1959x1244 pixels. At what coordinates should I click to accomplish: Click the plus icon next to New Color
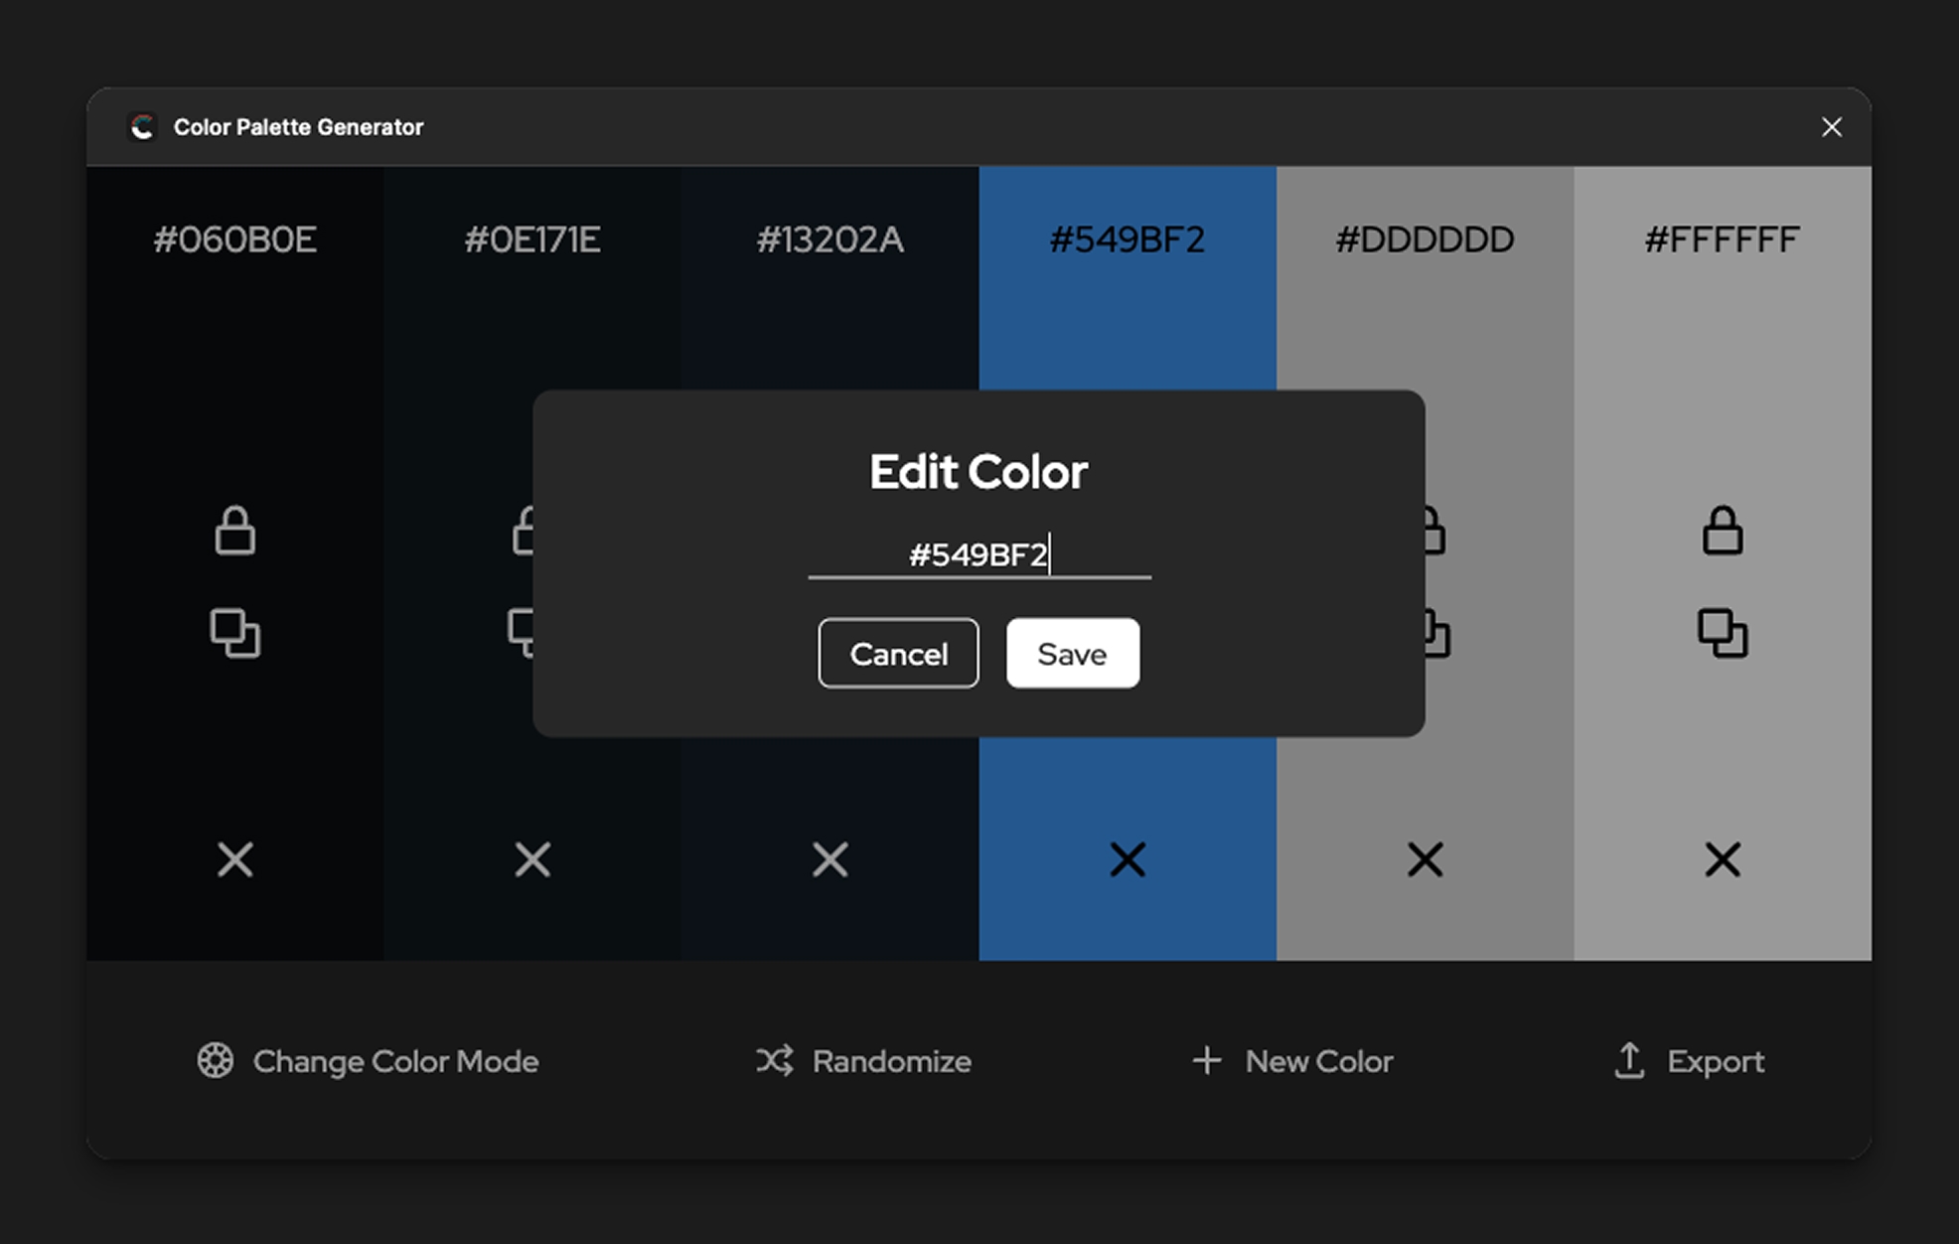(x=1207, y=1061)
